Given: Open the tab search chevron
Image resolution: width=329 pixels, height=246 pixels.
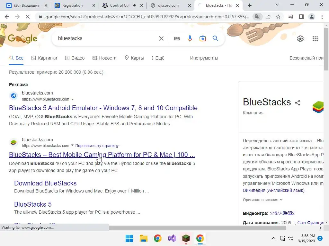Looking at the screenshot, I should pos(277,4).
